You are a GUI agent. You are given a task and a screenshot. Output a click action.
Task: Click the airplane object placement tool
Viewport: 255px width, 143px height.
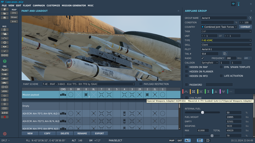coord(5,69)
